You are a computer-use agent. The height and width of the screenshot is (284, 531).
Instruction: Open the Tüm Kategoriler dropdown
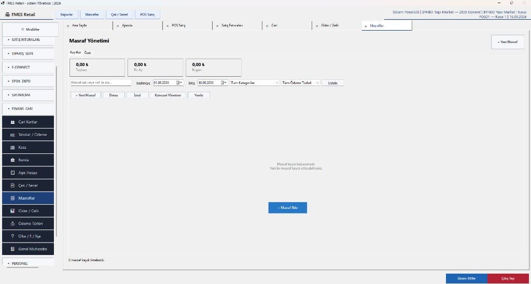tap(255, 82)
